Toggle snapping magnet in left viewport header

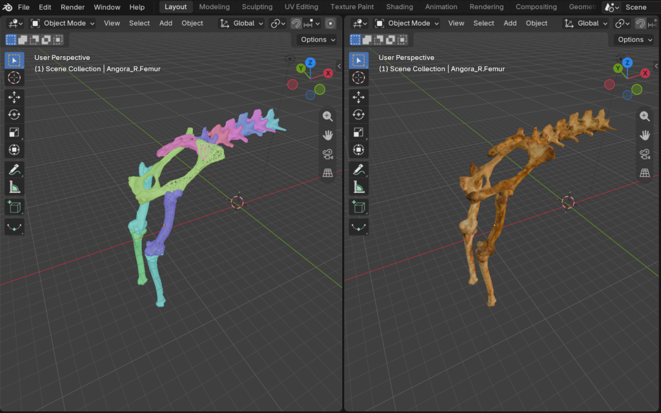(x=296, y=23)
